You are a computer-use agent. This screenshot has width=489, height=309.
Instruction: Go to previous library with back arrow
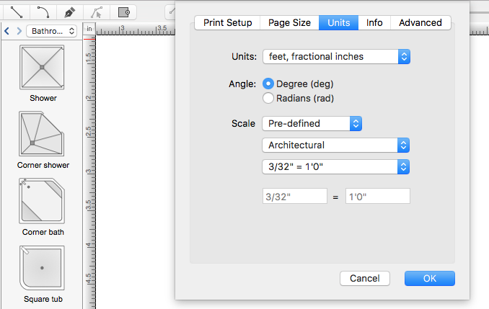coord(7,31)
